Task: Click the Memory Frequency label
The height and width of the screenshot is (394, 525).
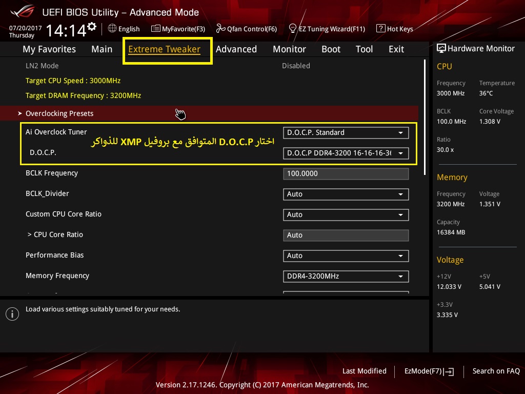Action: click(57, 275)
